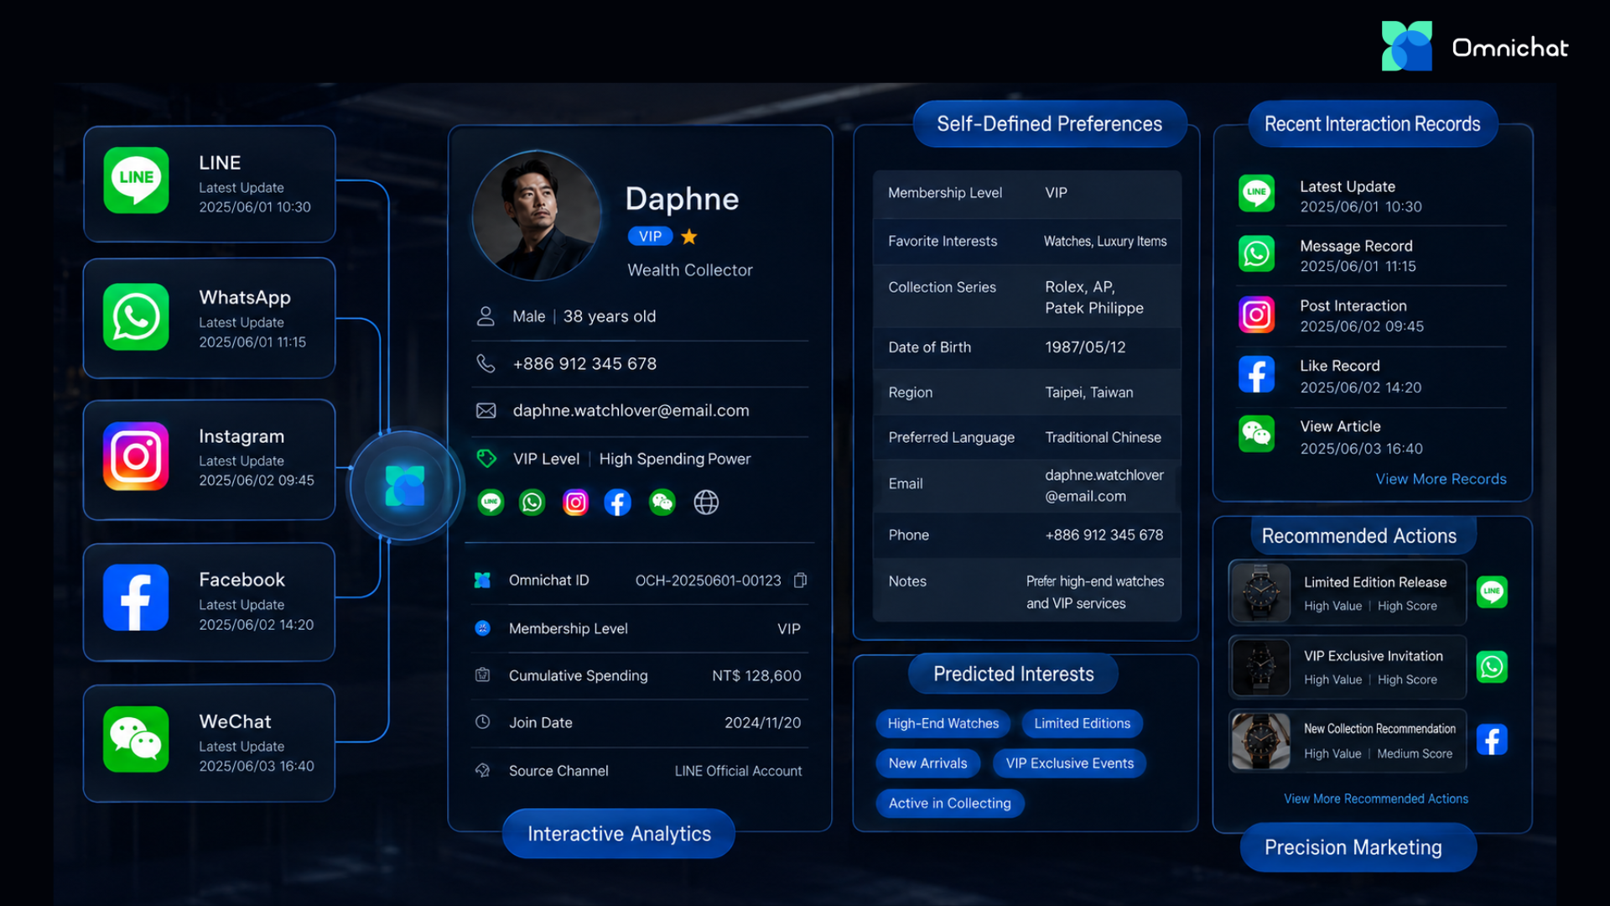
Task: Click the large WeChat icon in the WeChat channel card
Action: coord(136,739)
